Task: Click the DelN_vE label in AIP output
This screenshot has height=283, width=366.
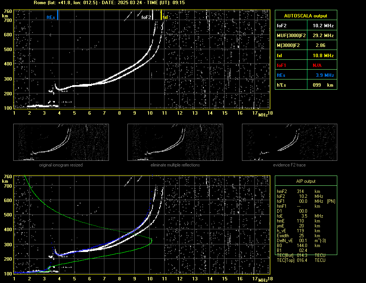Action: coord(285,241)
